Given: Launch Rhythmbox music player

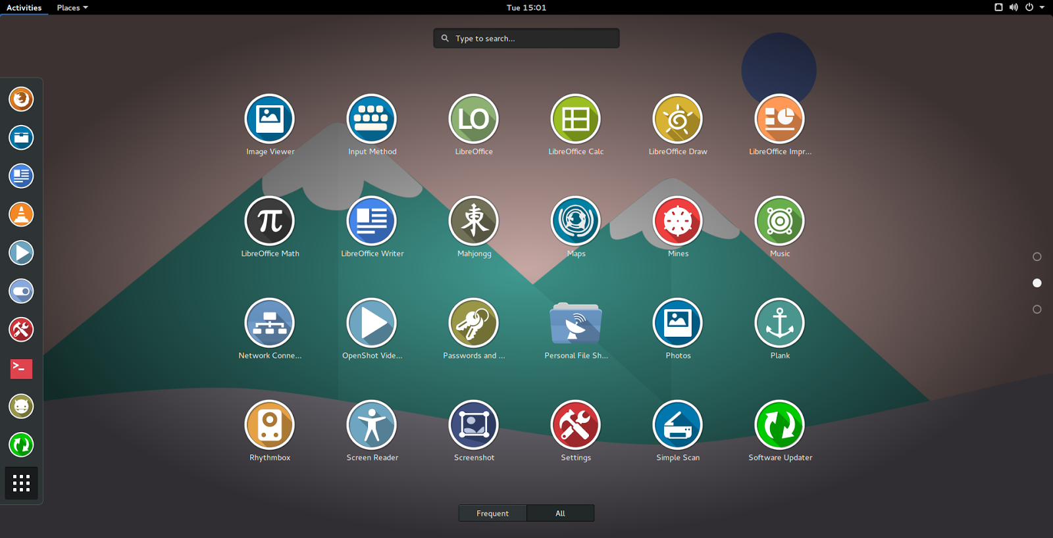Looking at the screenshot, I should [270, 425].
